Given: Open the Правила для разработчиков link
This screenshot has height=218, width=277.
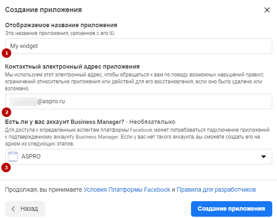Looking at the screenshot, I should pyautogui.click(x=216, y=190).
